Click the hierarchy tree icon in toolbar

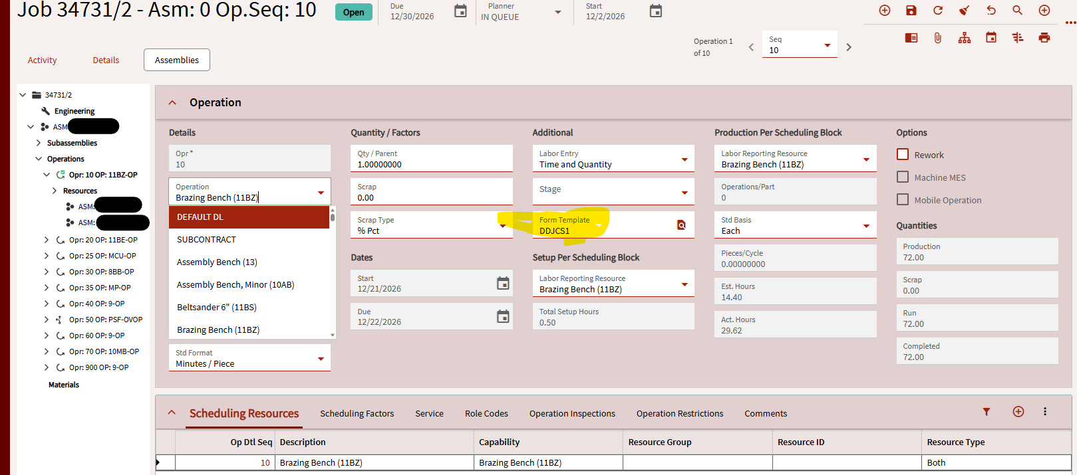pyautogui.click(x=965, y=38)
